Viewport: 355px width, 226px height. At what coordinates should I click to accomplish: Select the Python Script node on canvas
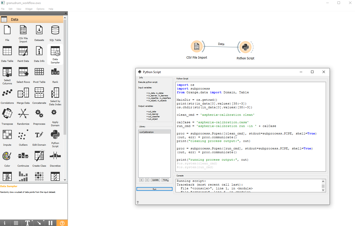(x=245, y=47)
